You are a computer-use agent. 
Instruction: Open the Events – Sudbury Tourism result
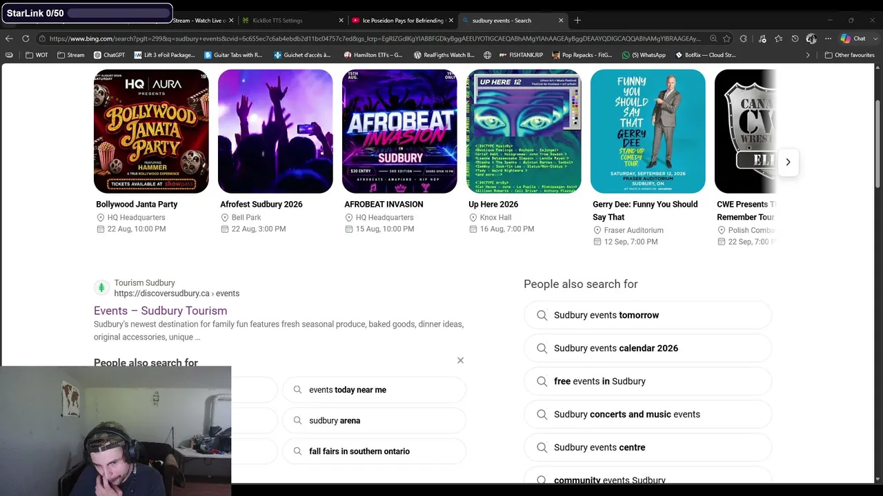coord(160,311)
